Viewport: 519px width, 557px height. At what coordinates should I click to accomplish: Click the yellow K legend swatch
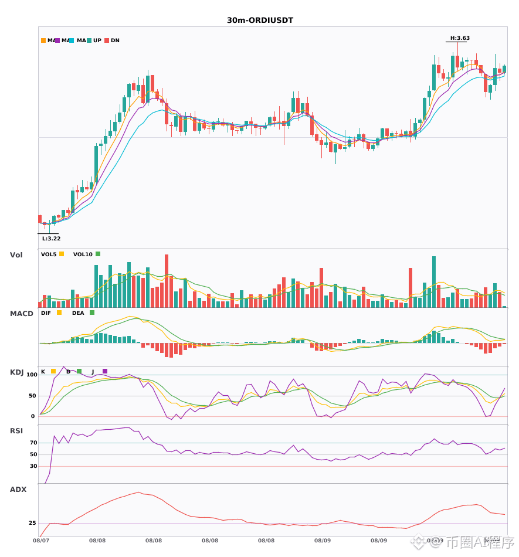pos(53,371)
